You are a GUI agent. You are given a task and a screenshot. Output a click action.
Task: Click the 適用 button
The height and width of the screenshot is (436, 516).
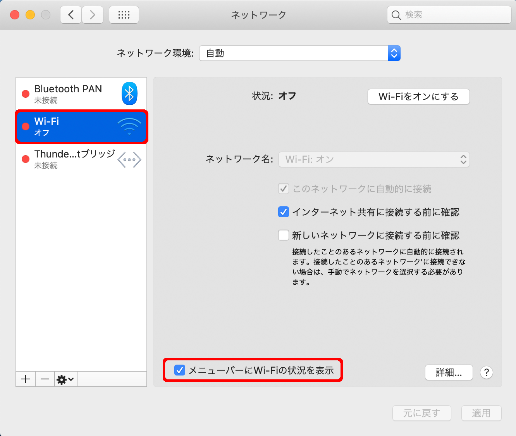coord(482,413)
